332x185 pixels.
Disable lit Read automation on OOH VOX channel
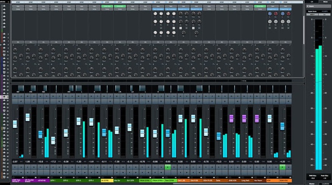(x=282, y=167)
